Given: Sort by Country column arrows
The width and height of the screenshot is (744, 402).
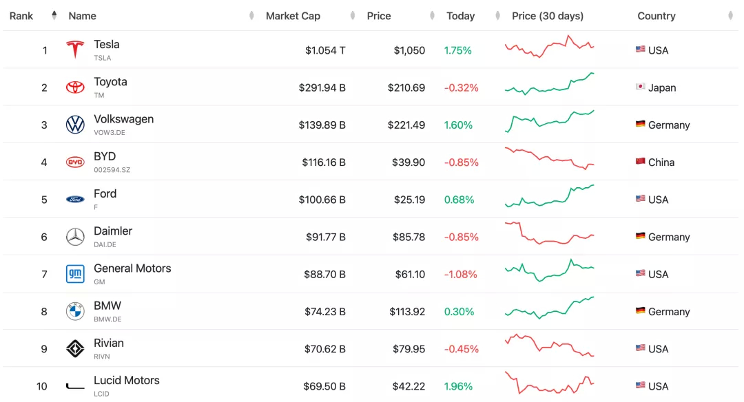Looking at the screenshot, I should 730,16.
